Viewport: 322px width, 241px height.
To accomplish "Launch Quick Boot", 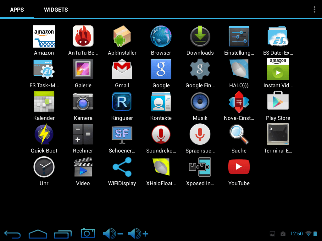I will [44, 134].
